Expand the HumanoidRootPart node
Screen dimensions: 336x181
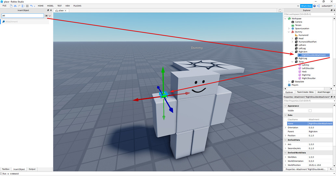point(292,42)
